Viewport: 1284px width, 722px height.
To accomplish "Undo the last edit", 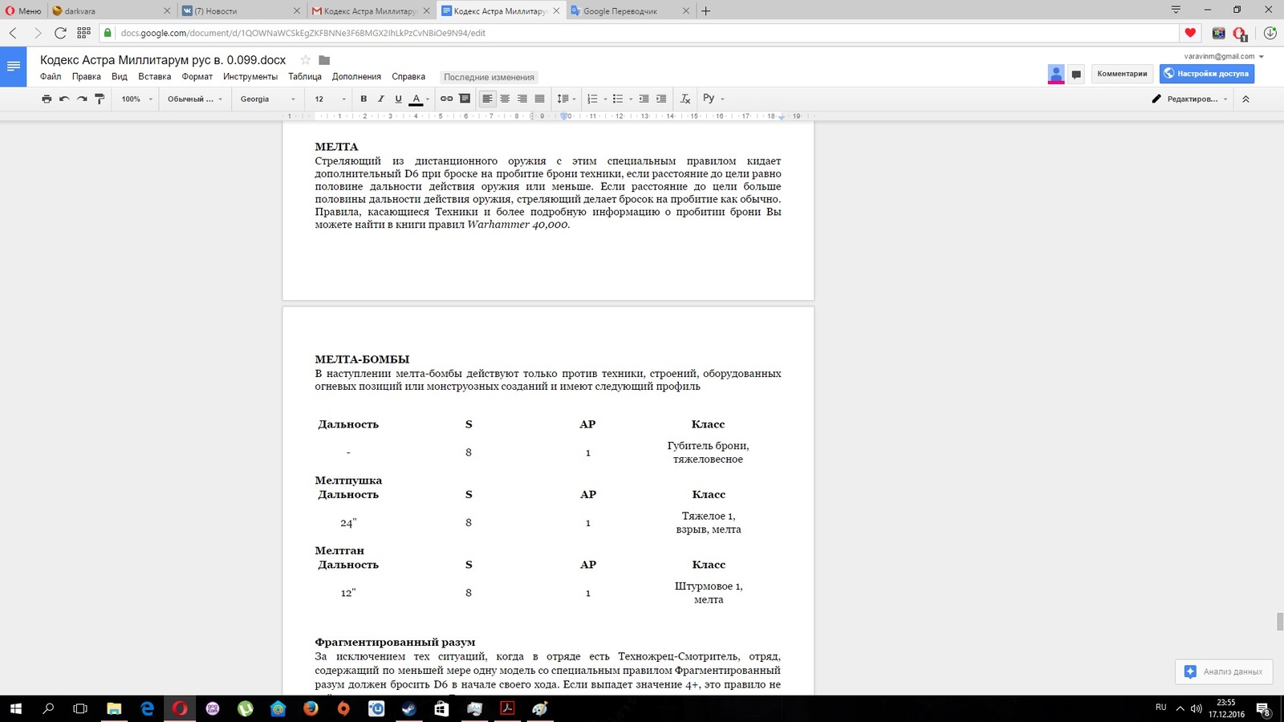I will tap(64, 99).
